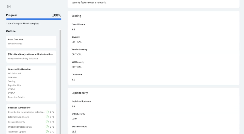244x134 pixels.
Task: Click the CNA Score value 8.1
Action: (x=73, y=80)
